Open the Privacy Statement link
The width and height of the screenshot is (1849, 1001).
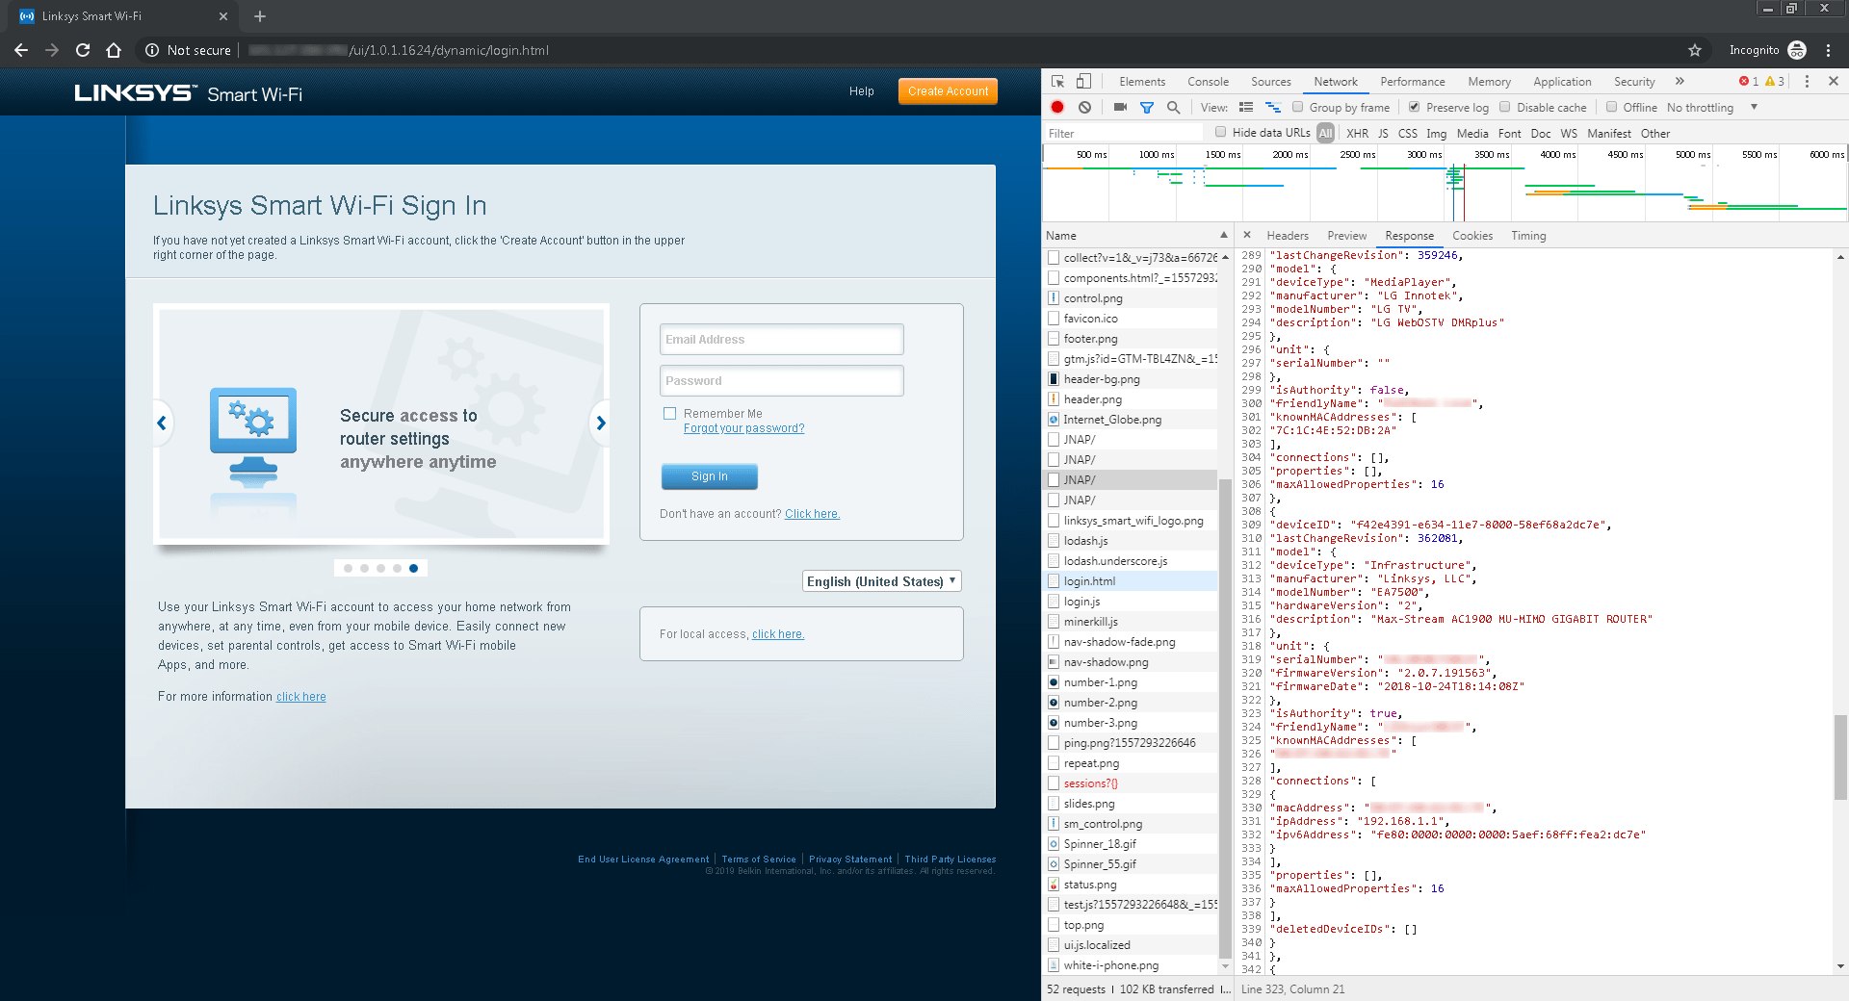[x=850, y=860]
